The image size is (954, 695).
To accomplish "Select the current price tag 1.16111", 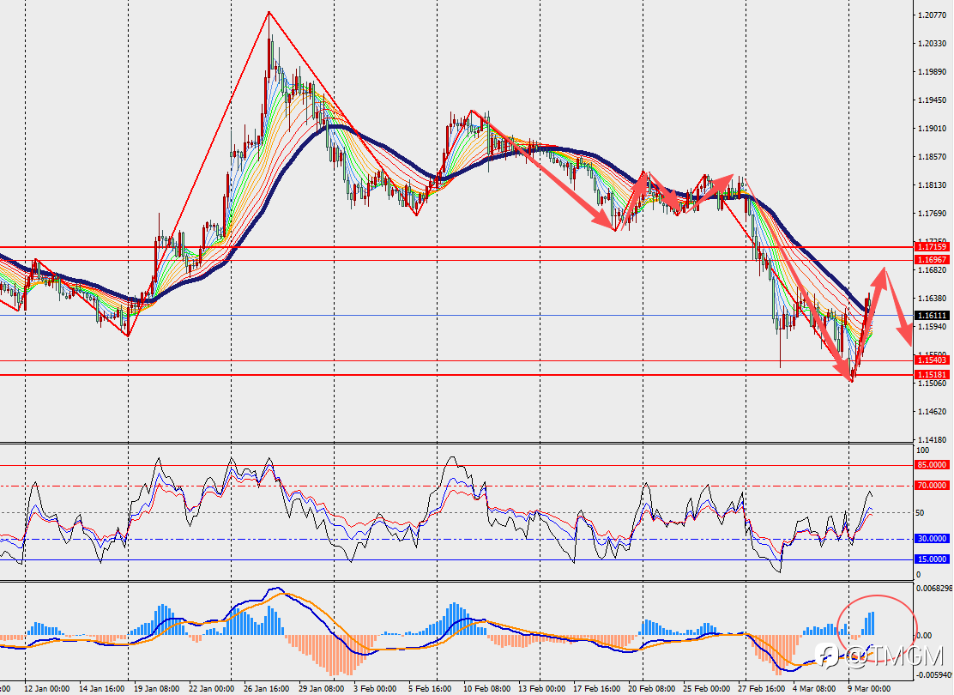I will pos(932,315).
